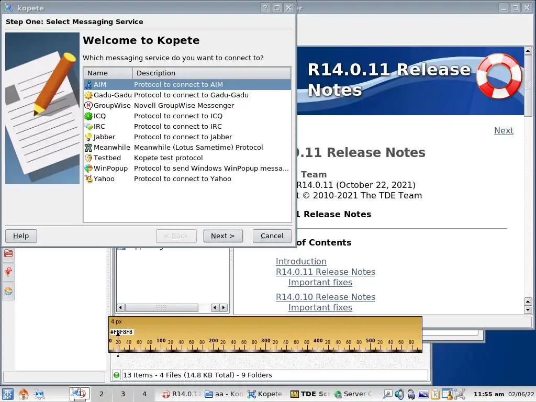This screenshot has height=402, width=536.
Task: Choose the WinPopup protocol icon
Action: (x=88, y=169)
